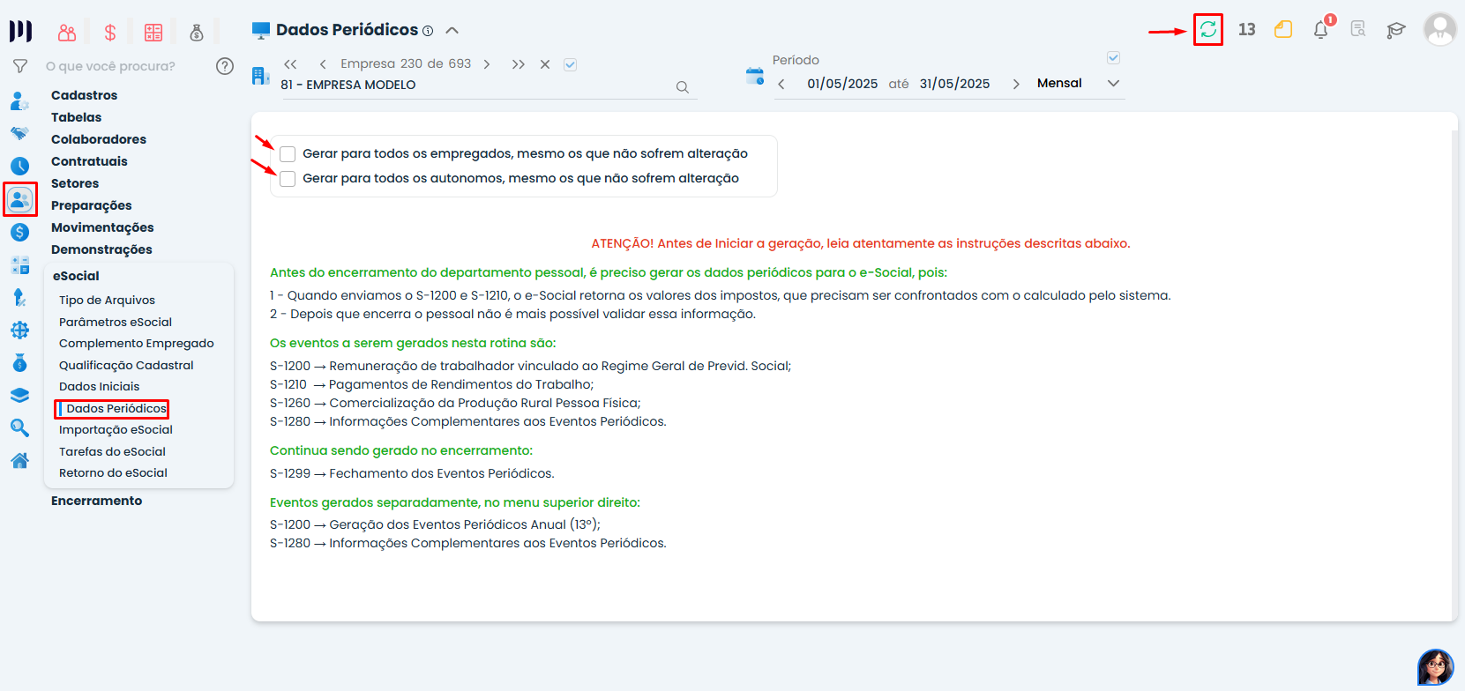
Task: Open the red dollar sign module
Action: [110, 33]
